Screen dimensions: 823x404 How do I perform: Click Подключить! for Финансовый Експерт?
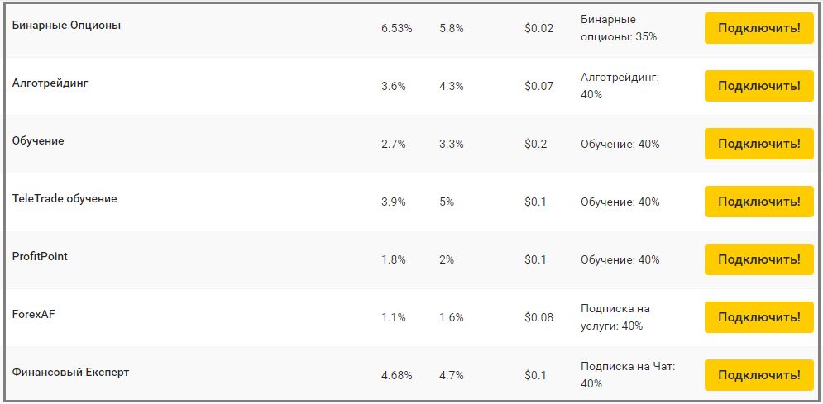coord(759,375)
